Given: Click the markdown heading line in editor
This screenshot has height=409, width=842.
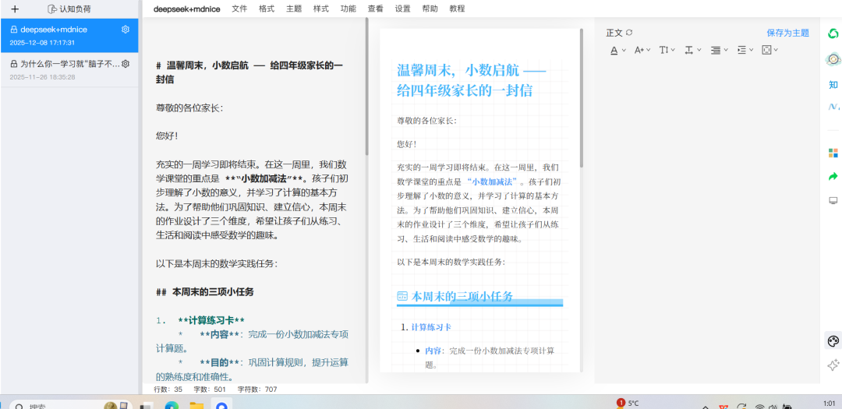Looking at the screenshot, I should (249, 72).
